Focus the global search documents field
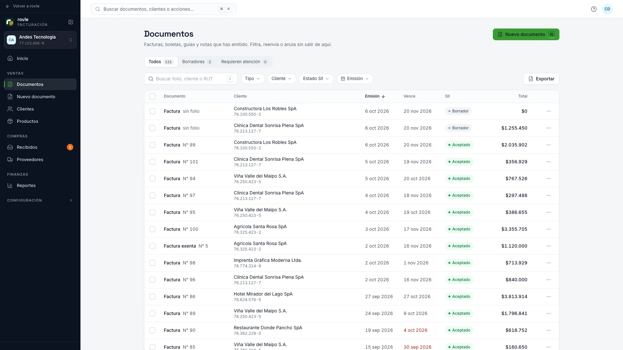Screen dimensions: 623x350 [x=164, y=9]
